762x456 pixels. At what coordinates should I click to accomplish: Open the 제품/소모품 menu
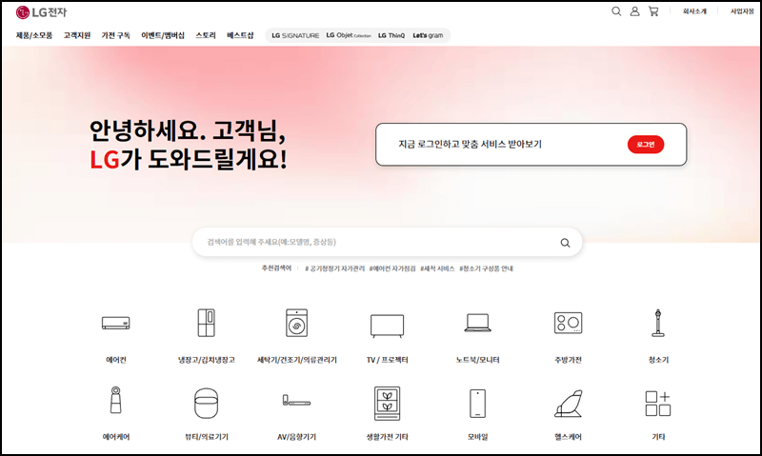[x=34, y=35]
